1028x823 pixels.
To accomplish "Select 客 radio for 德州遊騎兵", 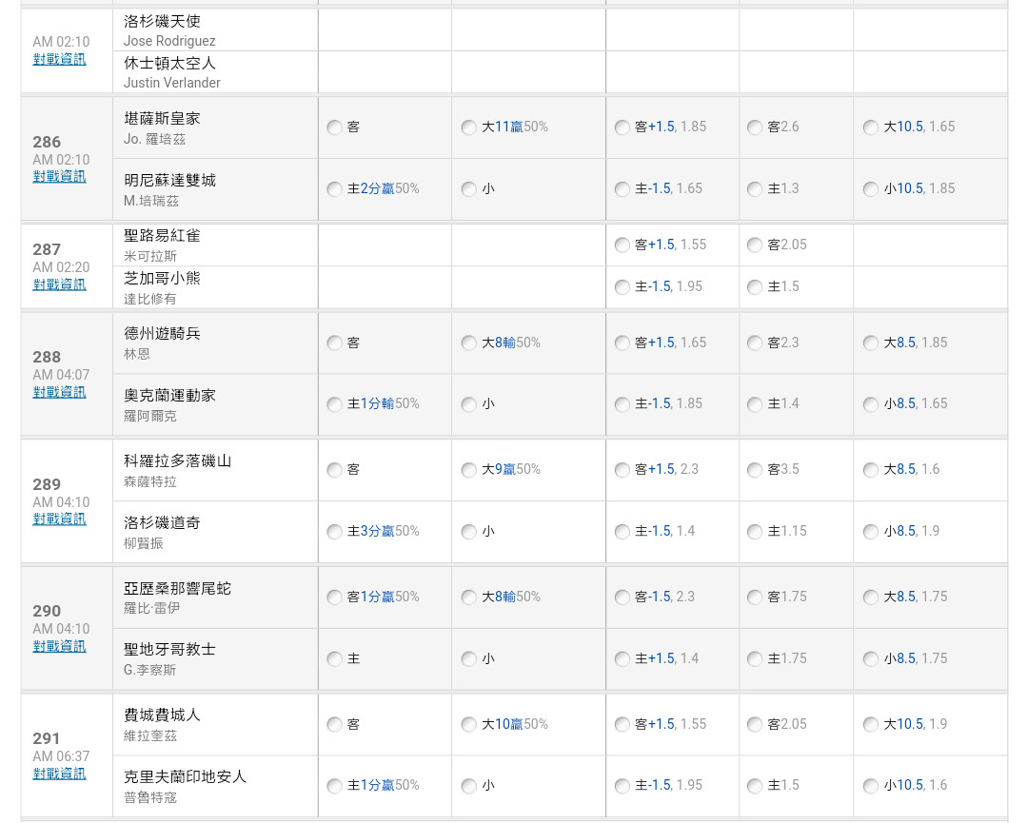I will 334,343.
